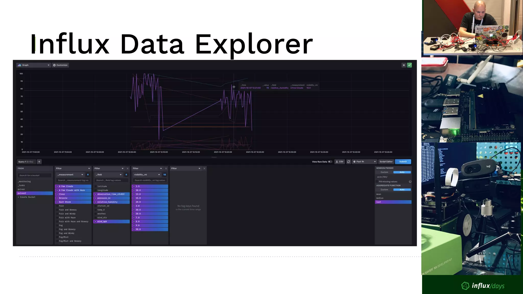This screenshot has width=523, height=294.
Task: Click help icon beside Fill missing values
Action: (410, 182)
